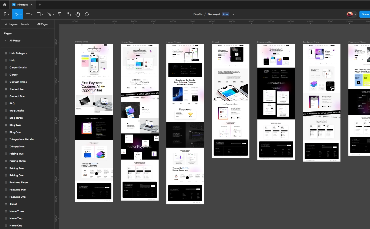
Task: Open a new tab with plus button
Action: point(40,5)
